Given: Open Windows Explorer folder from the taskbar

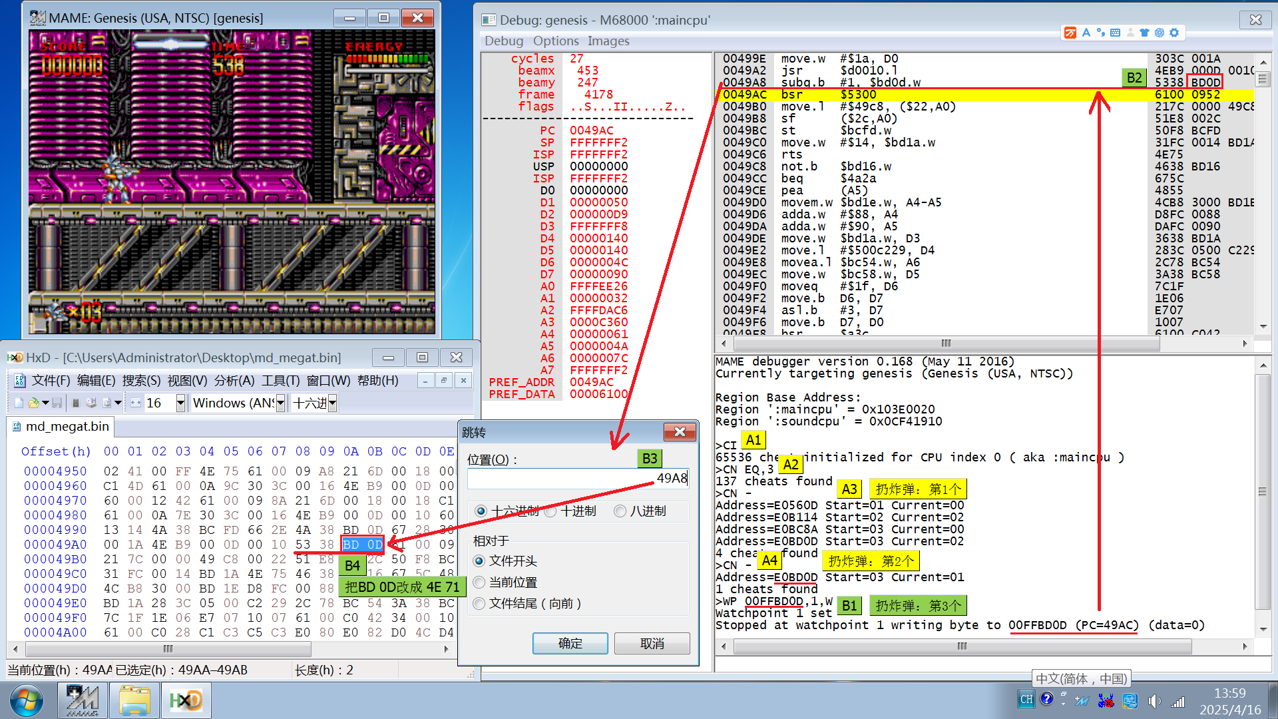Looking at the screenshot, I should (x=135, y=700).
